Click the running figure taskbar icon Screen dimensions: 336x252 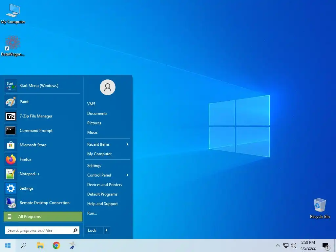(x=73, y=245)
